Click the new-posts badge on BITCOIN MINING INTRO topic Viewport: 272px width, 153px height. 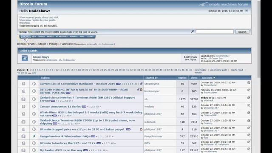[x=68, y=93]
